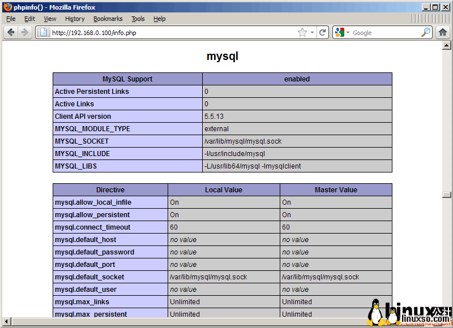Open the History menu
This screenshot has width=453, height=328.
click(75, 19)
